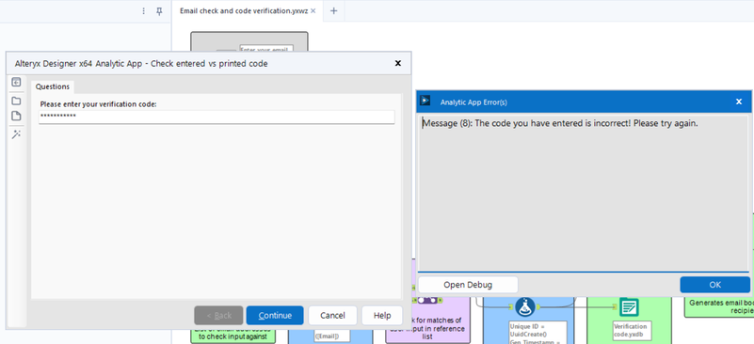The image size is (754, 344).
Task: Collapse the app sidebar with the back arrow icon
Action: pos(16,82)
